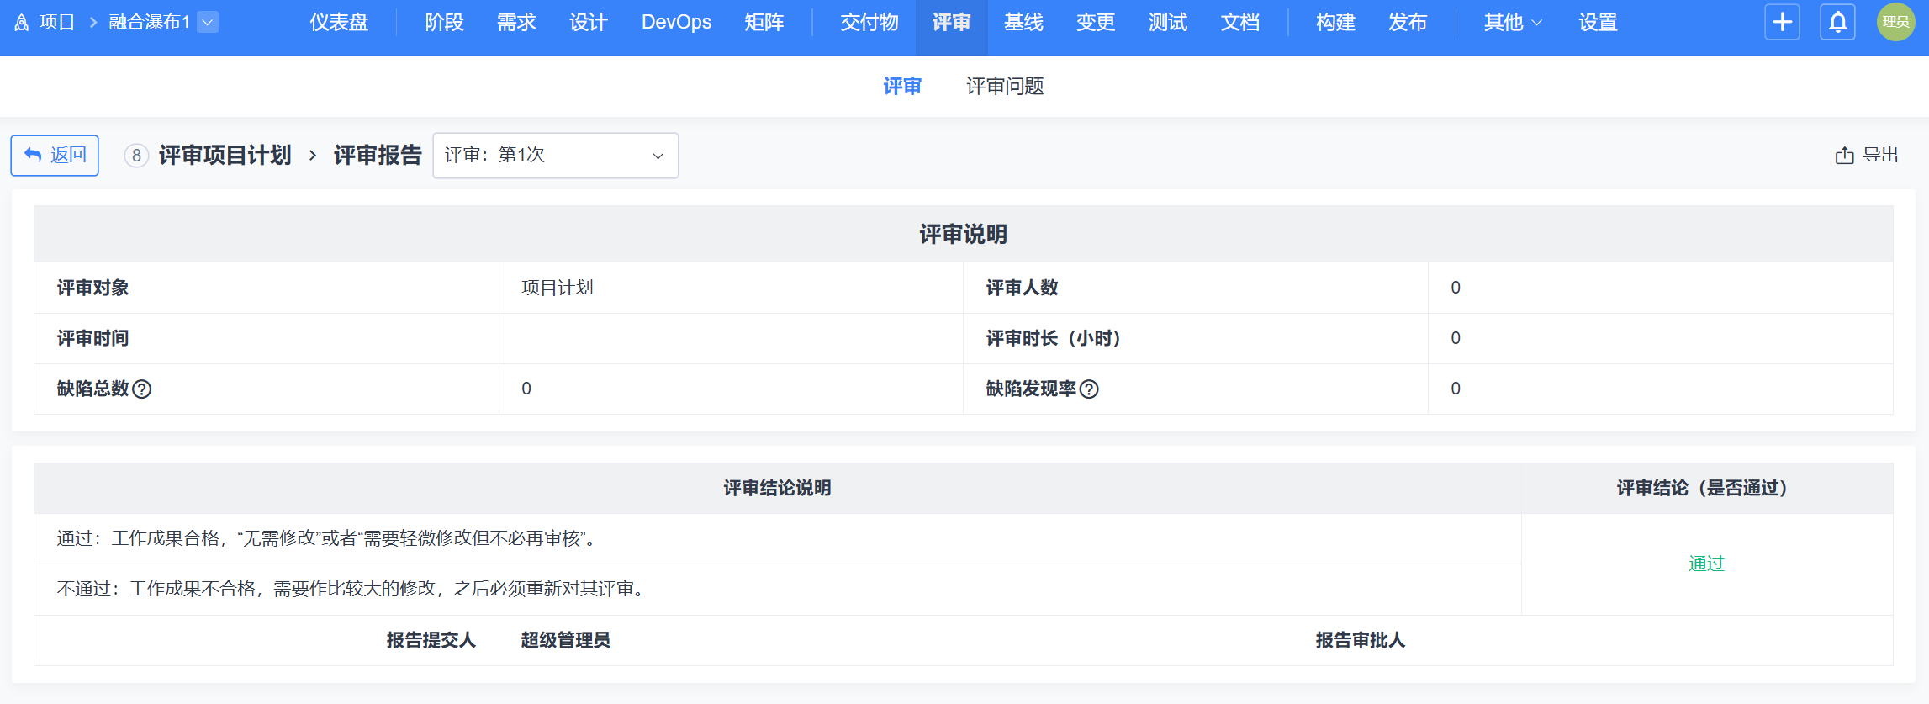Show help for 缺陷总数
The width and height of the screenshot is (1929, 704).
pyautogui.click(x=142, y=389)
